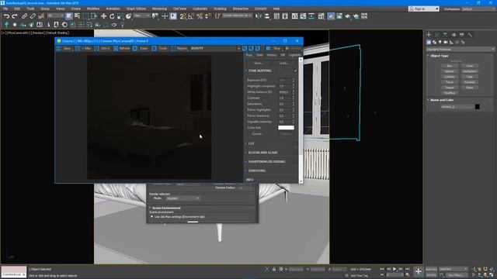Toggle the Angle Snap icon
Screen dimensions: 497x279
pos(191,16)
